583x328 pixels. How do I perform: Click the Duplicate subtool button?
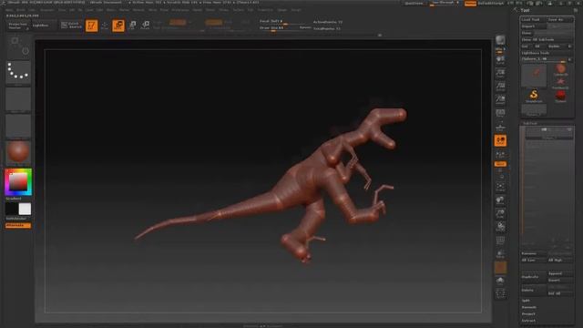pos(533,277)
